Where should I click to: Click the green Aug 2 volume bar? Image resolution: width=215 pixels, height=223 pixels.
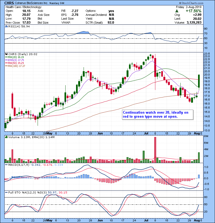199,158
